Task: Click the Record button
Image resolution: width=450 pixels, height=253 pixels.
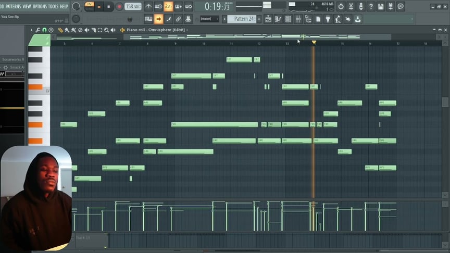Action: [119, 7]
